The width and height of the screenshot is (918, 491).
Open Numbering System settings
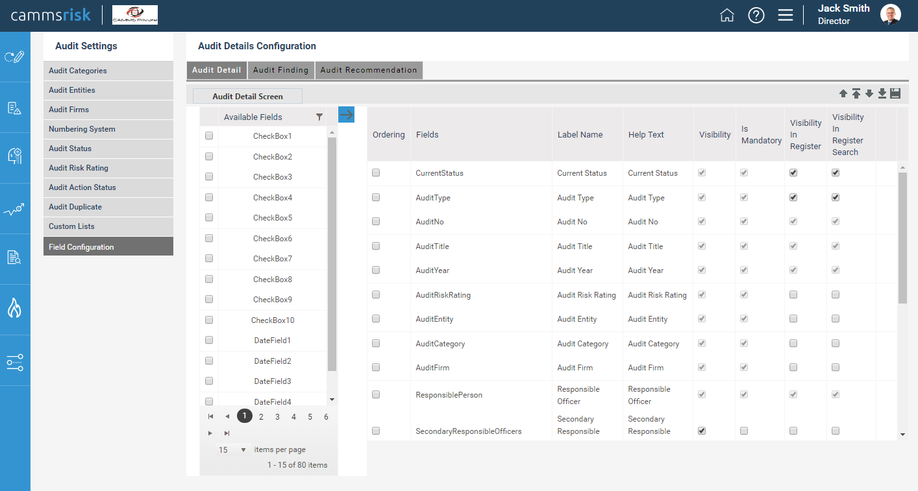click(x=108, y=129)
